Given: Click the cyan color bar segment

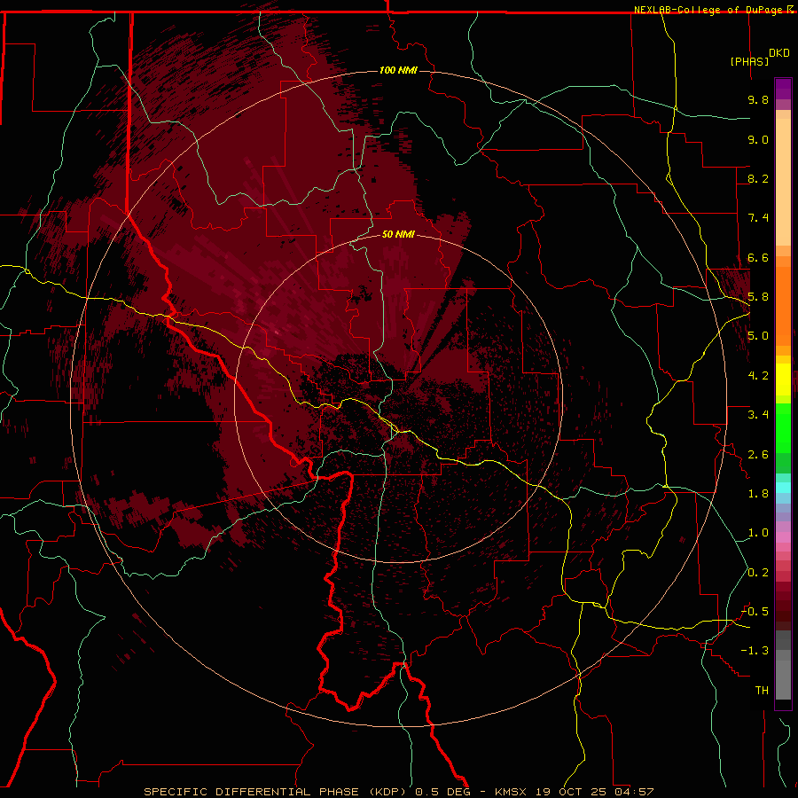Looking at the screenshot, I should point(783,488).
